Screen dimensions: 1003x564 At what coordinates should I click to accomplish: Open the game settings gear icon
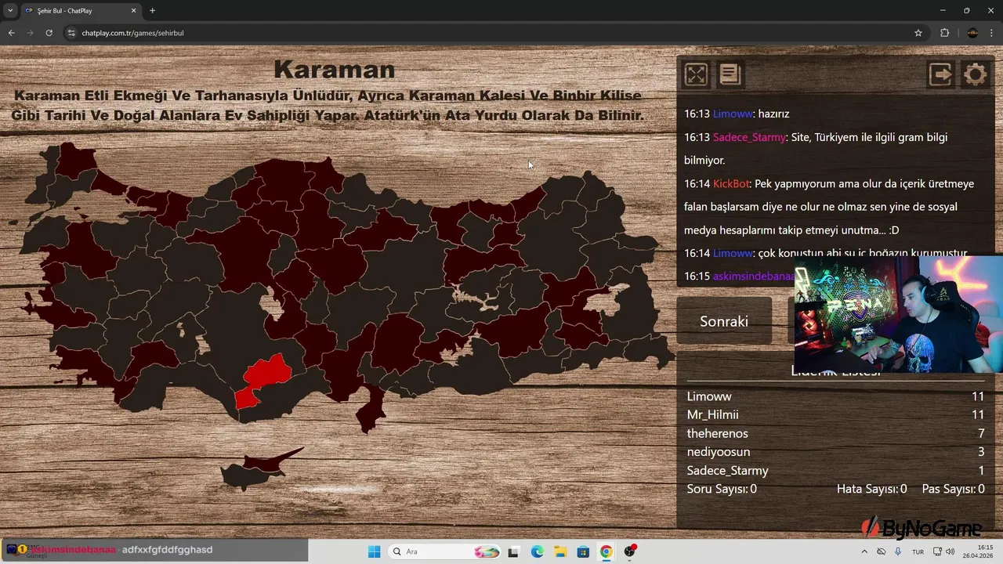(975, 74)
